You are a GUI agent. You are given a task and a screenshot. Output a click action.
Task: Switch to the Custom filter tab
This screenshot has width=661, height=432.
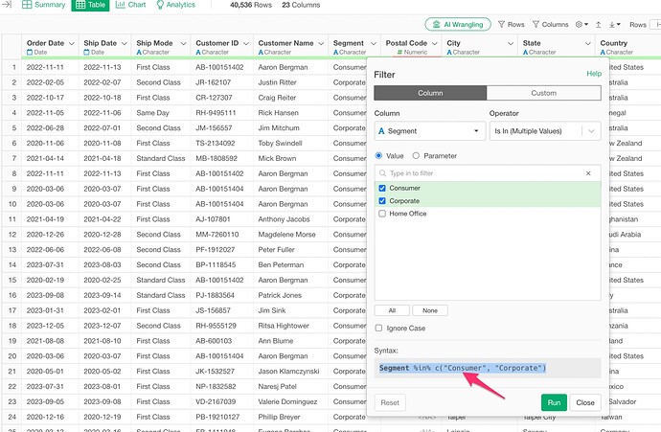pyautogui.click(x=542, y=92)
